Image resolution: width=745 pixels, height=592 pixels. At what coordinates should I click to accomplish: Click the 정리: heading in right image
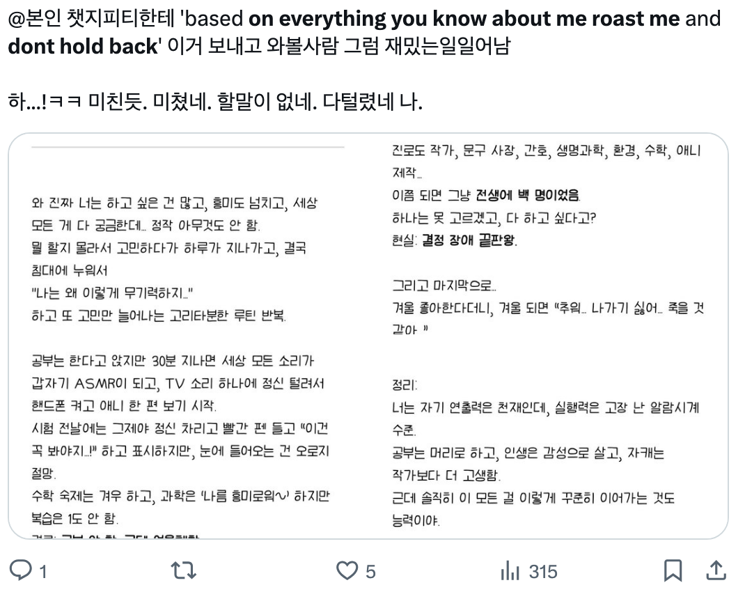tap(405, 385)
